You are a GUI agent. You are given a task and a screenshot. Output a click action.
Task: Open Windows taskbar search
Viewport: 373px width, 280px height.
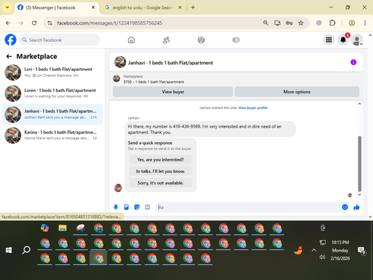pos(26,250)
